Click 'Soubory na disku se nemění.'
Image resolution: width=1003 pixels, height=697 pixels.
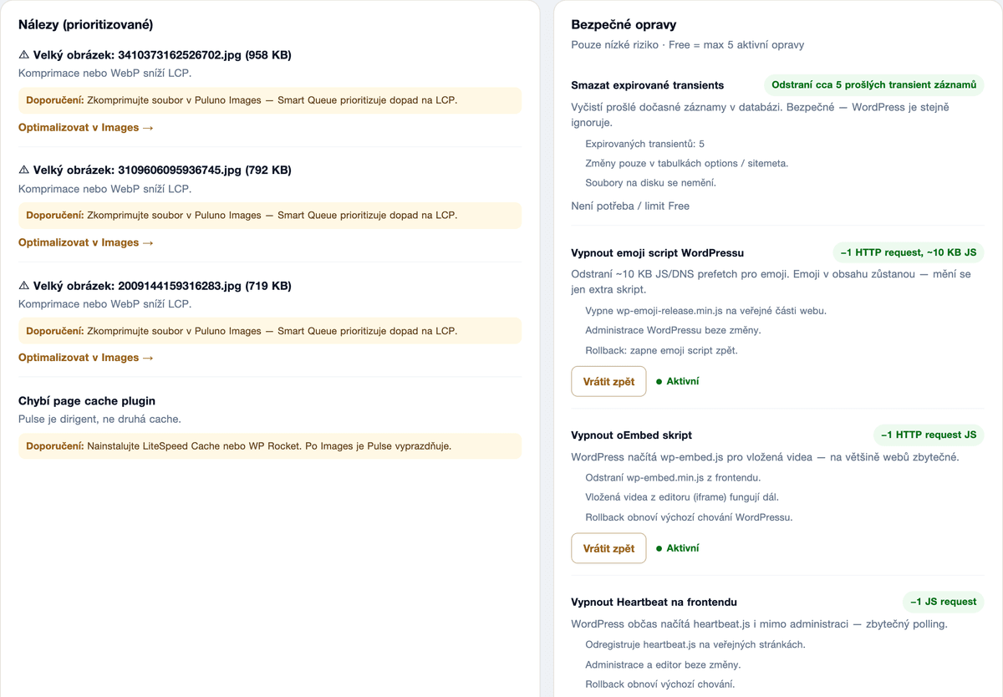tap(650, 182)
